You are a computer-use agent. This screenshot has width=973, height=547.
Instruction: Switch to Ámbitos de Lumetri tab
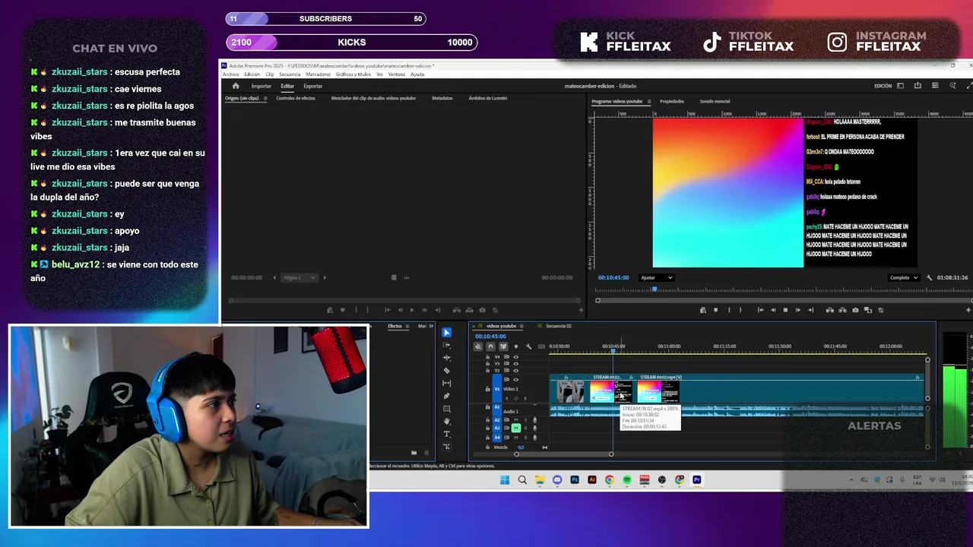pos(488,98)
